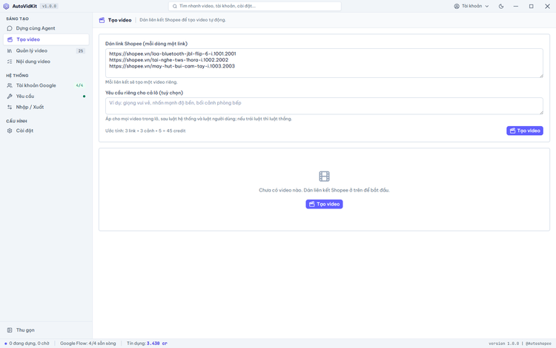Minimize the AutoVidKit window
The width and height of the screenshot is (556, 348).
(x=516, y=6)
